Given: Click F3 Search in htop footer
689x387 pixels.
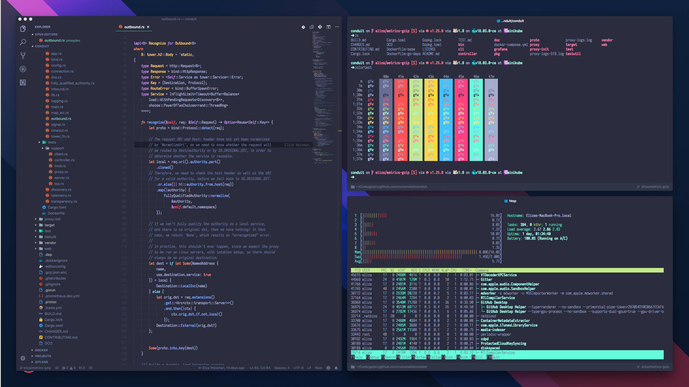Looking at the screenshot, I should tap(388, 357).
